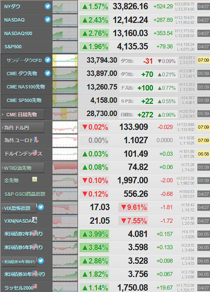Open the NYダウ index link
The image size is (210, 292).
(x=12, y=6)
